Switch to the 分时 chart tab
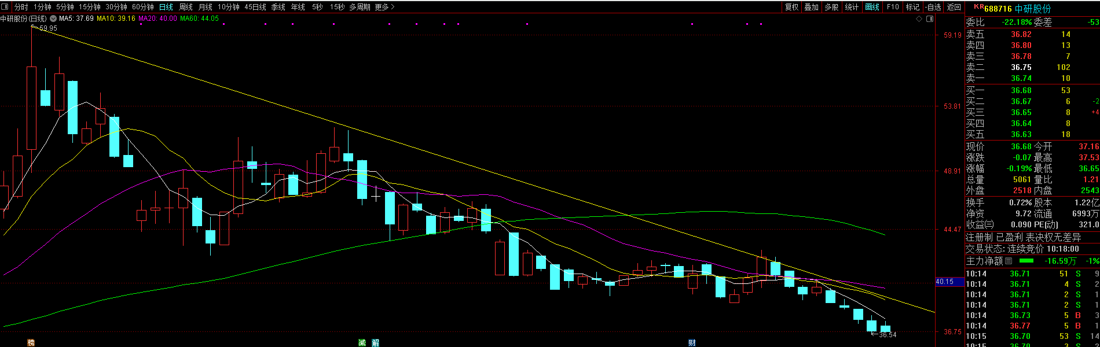 (21, 7)
